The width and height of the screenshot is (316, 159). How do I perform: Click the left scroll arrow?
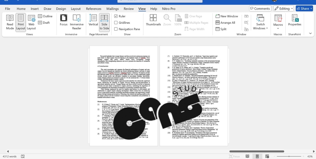click(x=8, y=151)
